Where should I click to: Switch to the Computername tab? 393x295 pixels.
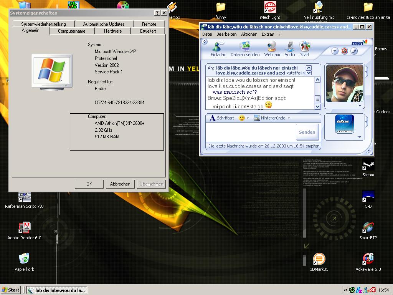pos(71,31)
